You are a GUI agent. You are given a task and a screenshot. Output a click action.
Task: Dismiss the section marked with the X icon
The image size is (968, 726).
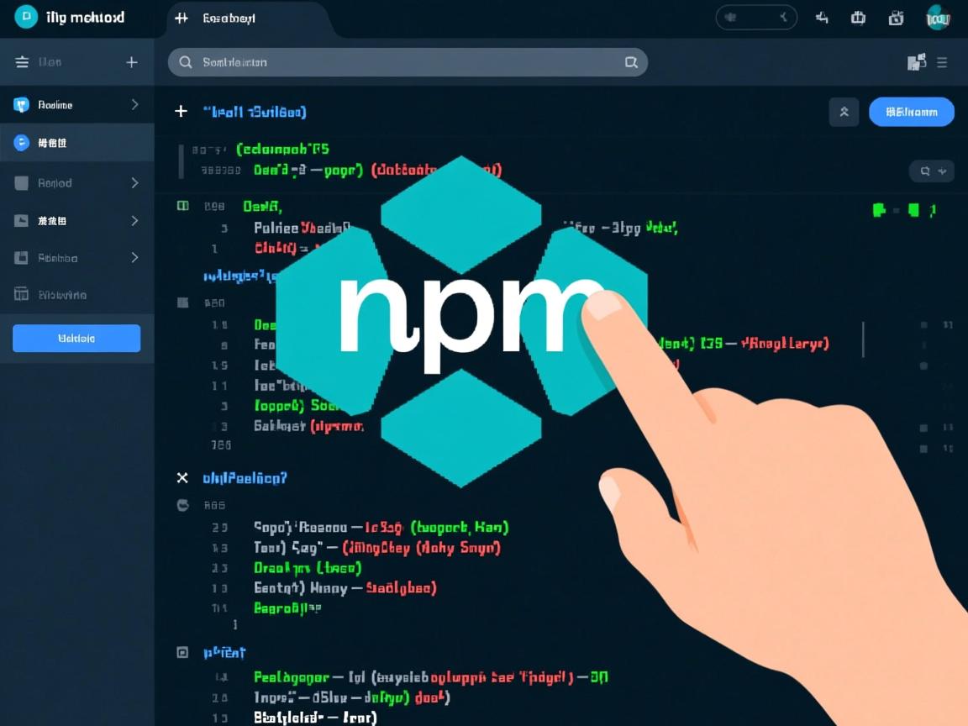(182, 477)
